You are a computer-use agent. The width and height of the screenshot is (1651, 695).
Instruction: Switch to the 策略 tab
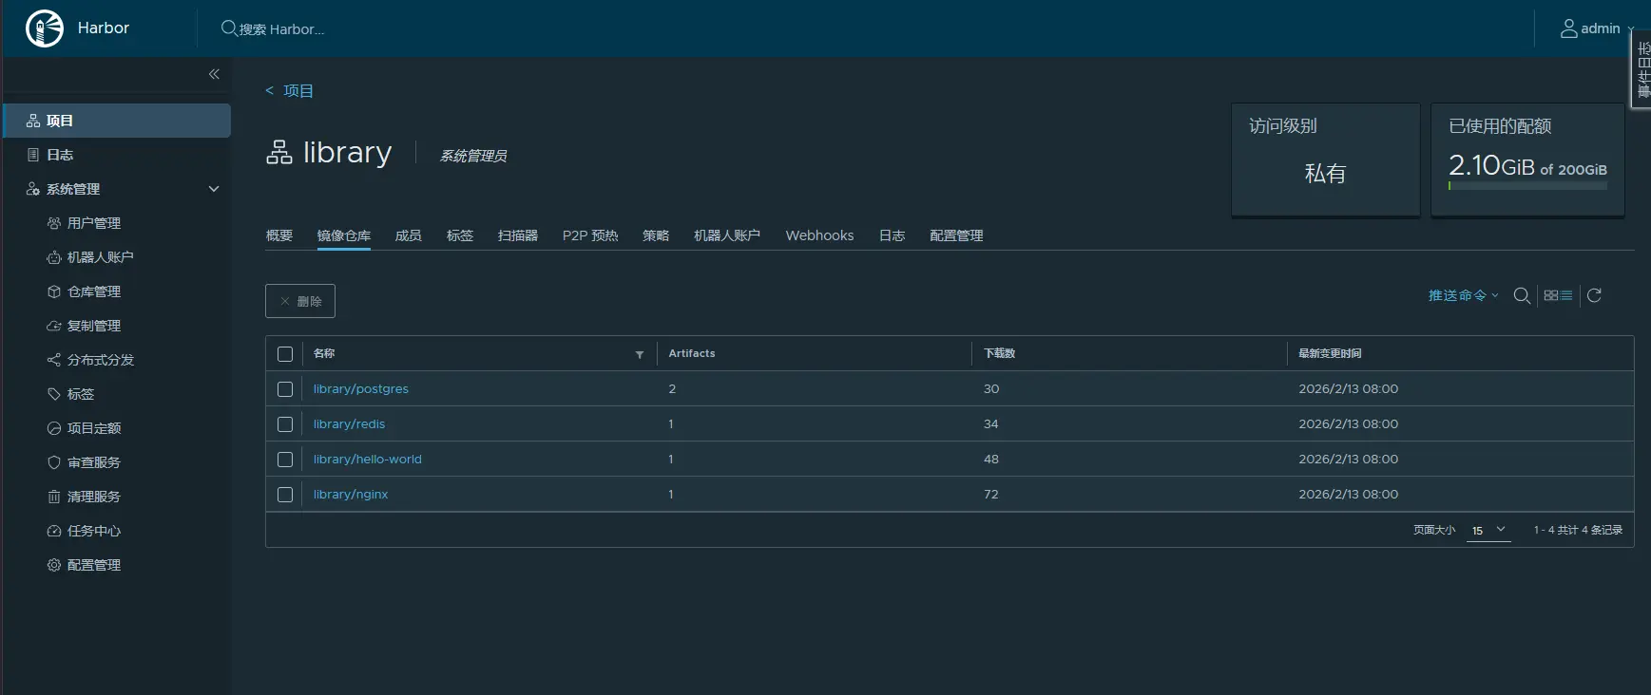(656, 235)
